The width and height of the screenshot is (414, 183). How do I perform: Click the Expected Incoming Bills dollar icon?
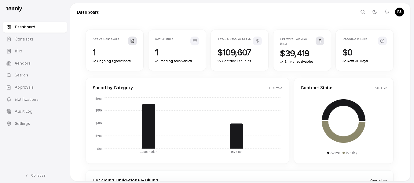320,41
